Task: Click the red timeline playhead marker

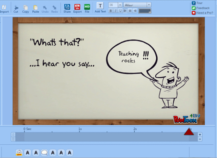Action: coord(188,132)
